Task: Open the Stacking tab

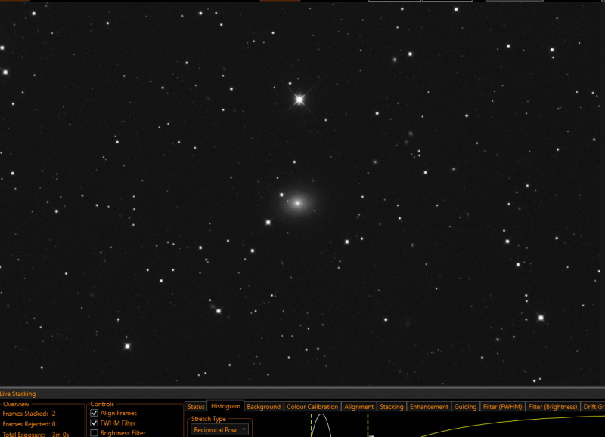Action: pyautogui.click(x=392, y=407)
